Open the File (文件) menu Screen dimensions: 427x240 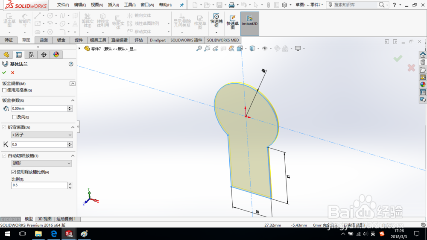63,5
